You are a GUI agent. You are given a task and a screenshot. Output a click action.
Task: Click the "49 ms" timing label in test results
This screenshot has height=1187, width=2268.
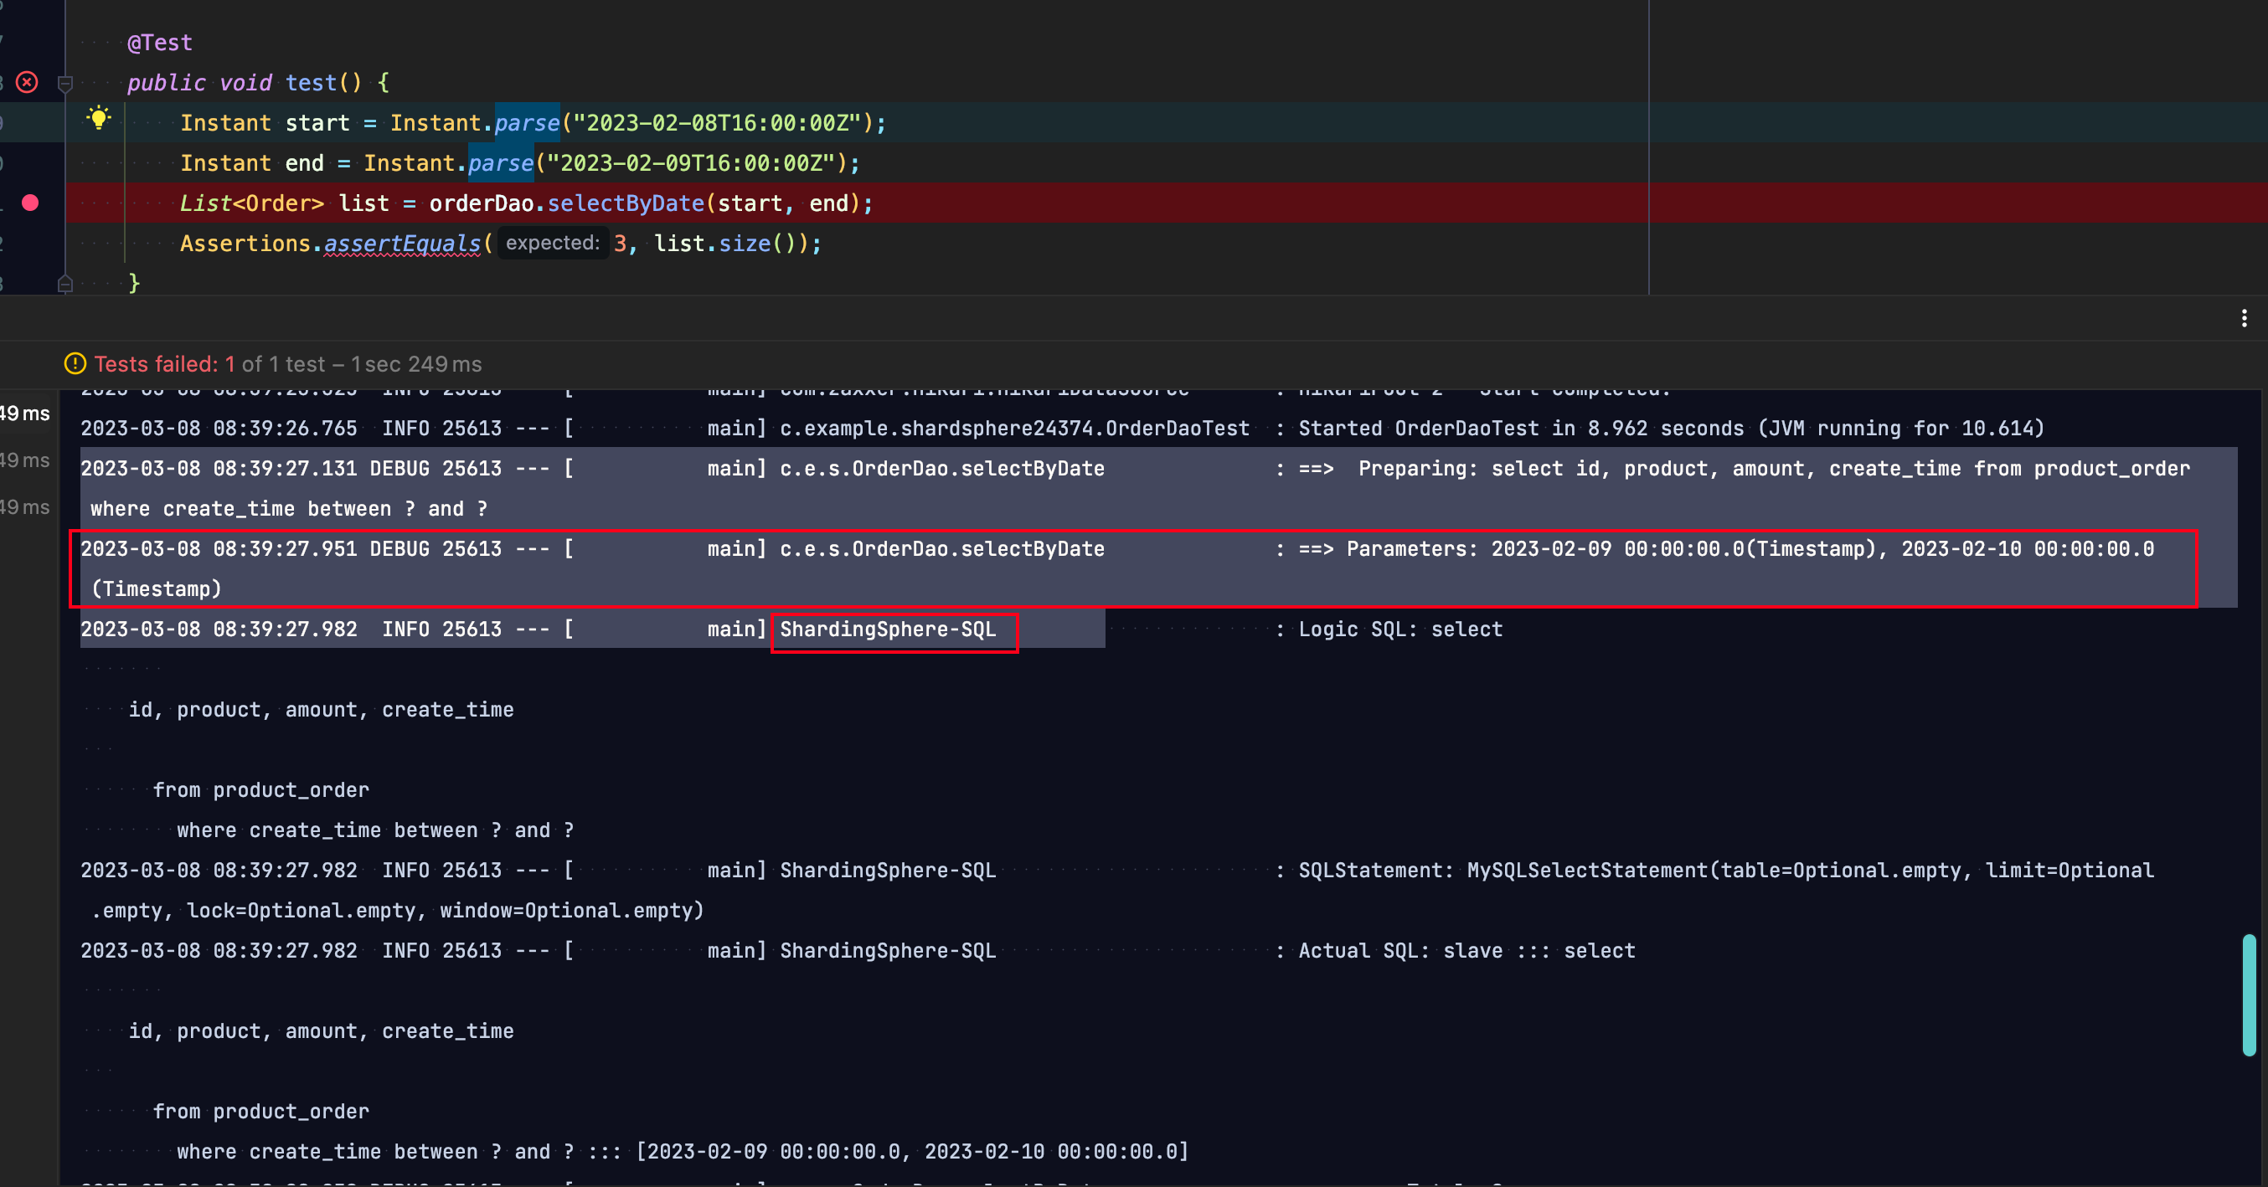click(24, 414)
